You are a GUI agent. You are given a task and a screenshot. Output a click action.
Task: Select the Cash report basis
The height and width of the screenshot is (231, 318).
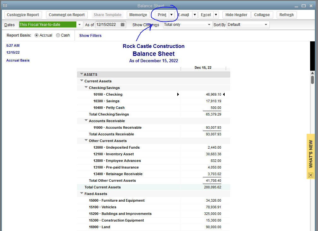(58, 35)
